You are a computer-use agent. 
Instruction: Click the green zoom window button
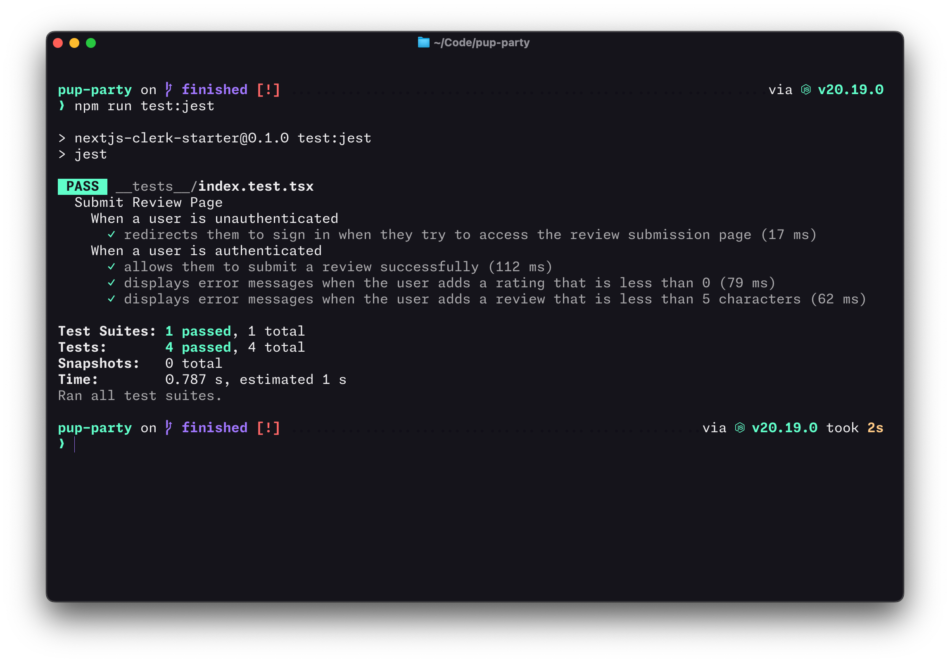point(91,43)
